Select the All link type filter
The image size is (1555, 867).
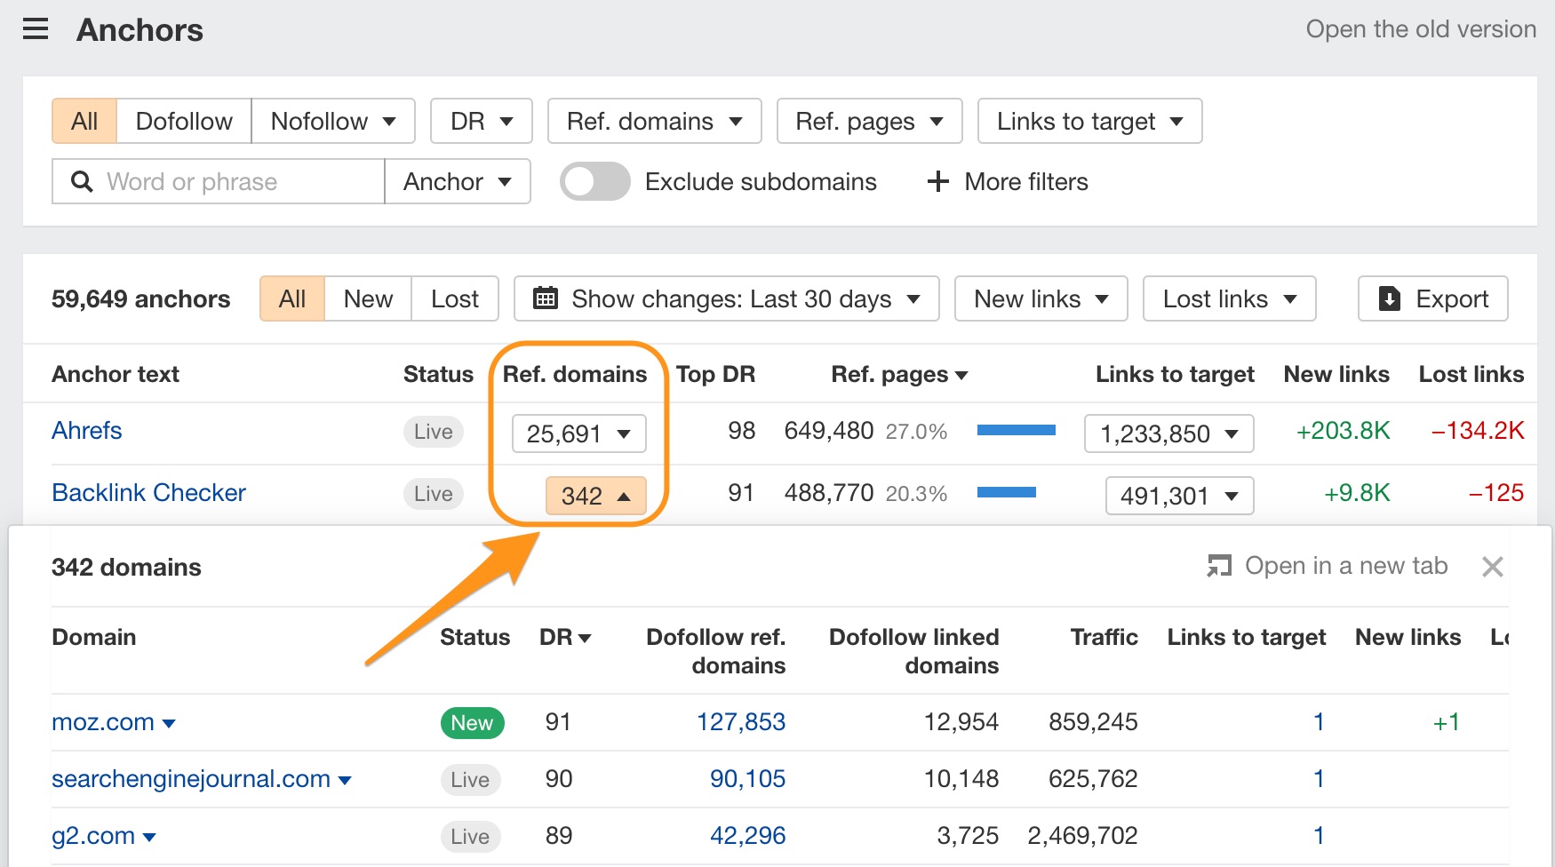coord(84,121)
